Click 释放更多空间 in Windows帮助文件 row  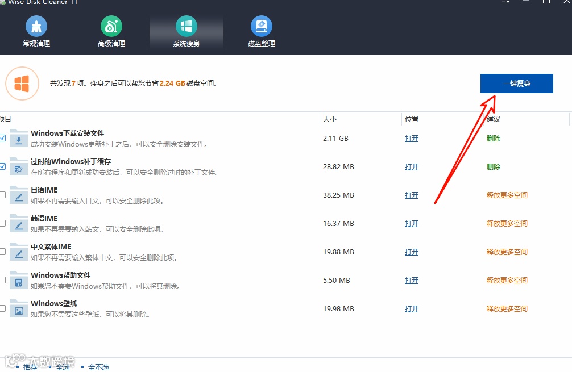(x=507, y=281)
